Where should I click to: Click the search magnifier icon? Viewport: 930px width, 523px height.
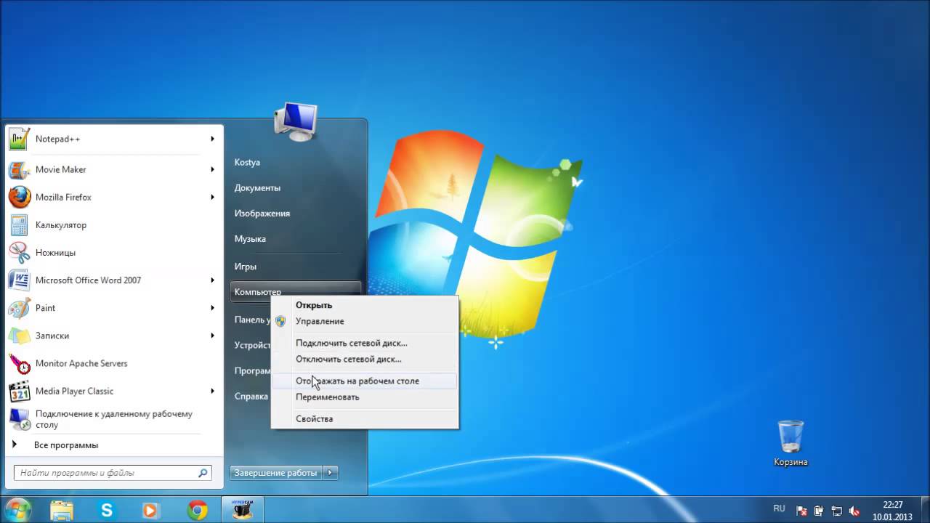click(203, 473)
